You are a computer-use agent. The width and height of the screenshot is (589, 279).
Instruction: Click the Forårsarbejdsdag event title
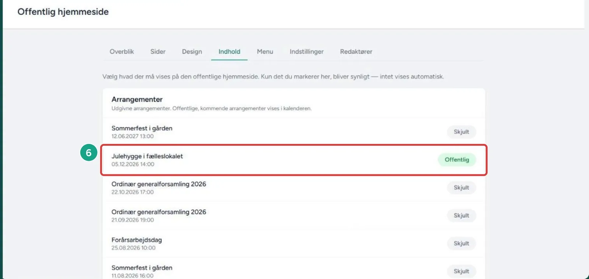point(137,240)
